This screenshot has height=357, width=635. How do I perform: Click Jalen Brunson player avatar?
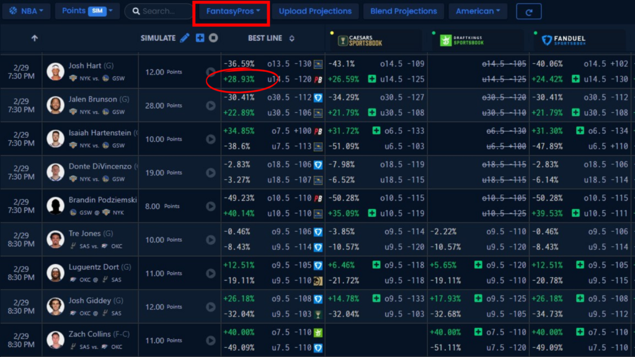pos(55,105)
